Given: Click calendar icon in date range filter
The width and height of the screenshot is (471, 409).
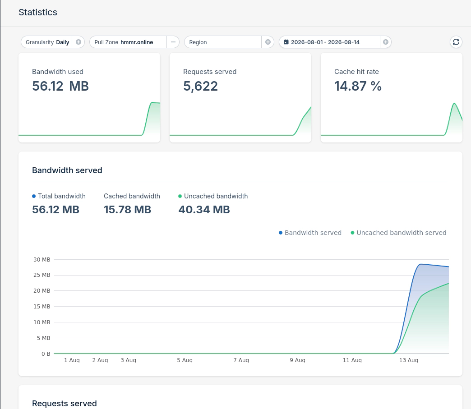Looking at the screenshot, I should click(x=286, y=42).
